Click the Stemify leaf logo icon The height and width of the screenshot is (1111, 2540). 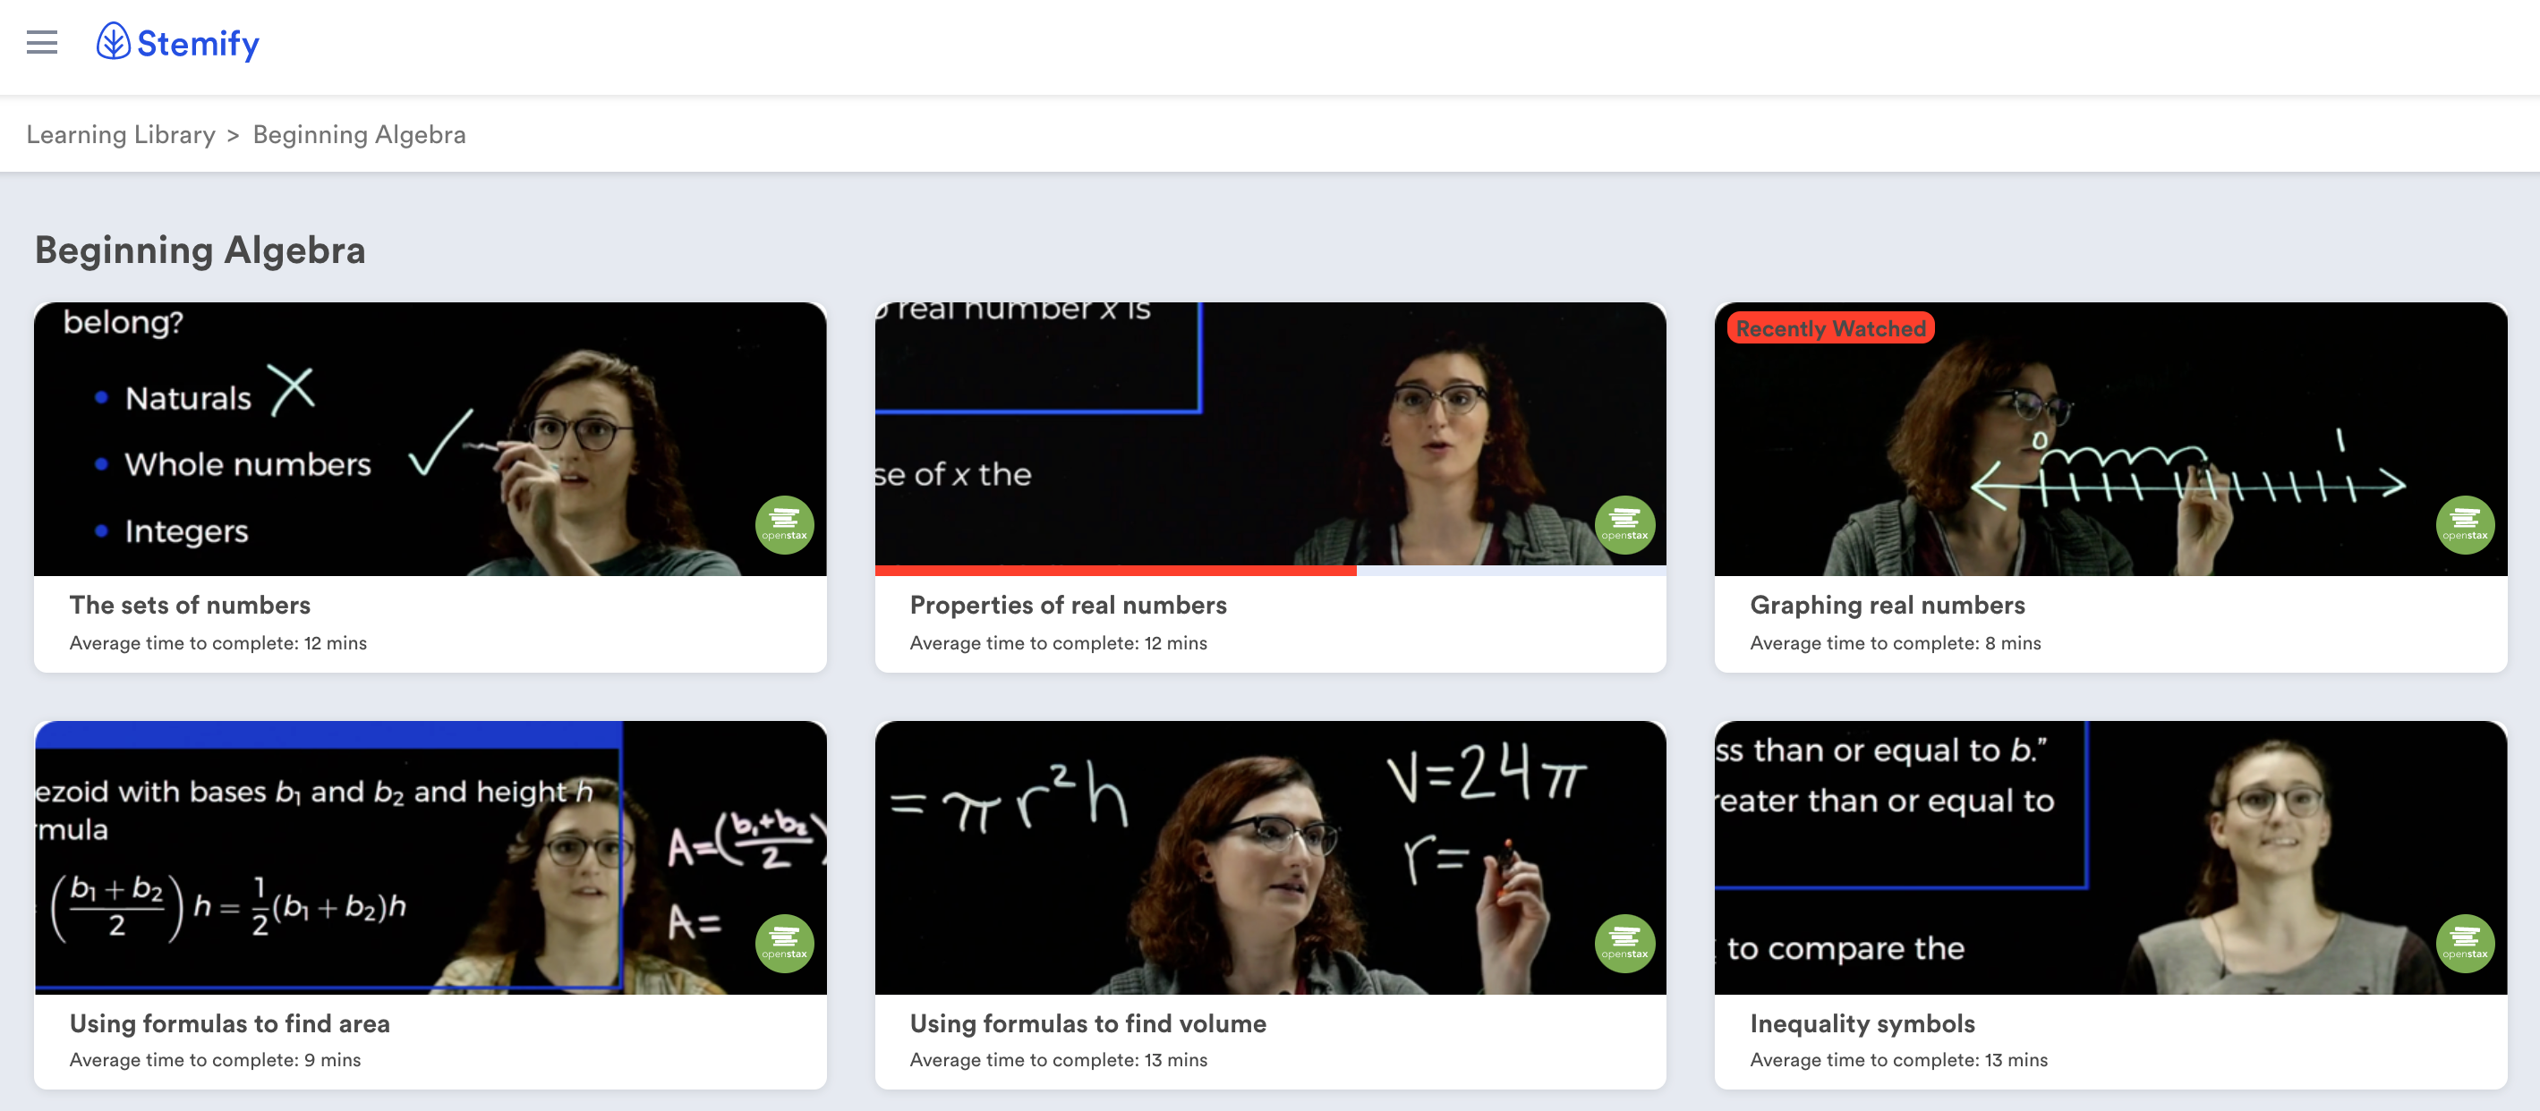(x=113, y=41)
